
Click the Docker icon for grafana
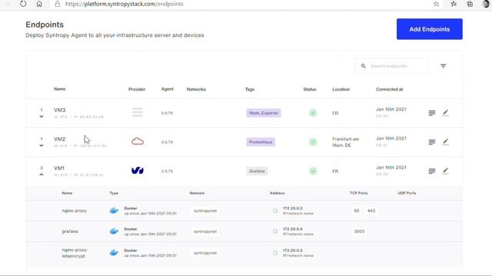pyautogui.click(x=114, y=231)
